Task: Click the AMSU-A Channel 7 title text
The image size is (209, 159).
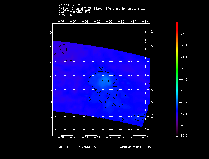Action: (101, 9)
